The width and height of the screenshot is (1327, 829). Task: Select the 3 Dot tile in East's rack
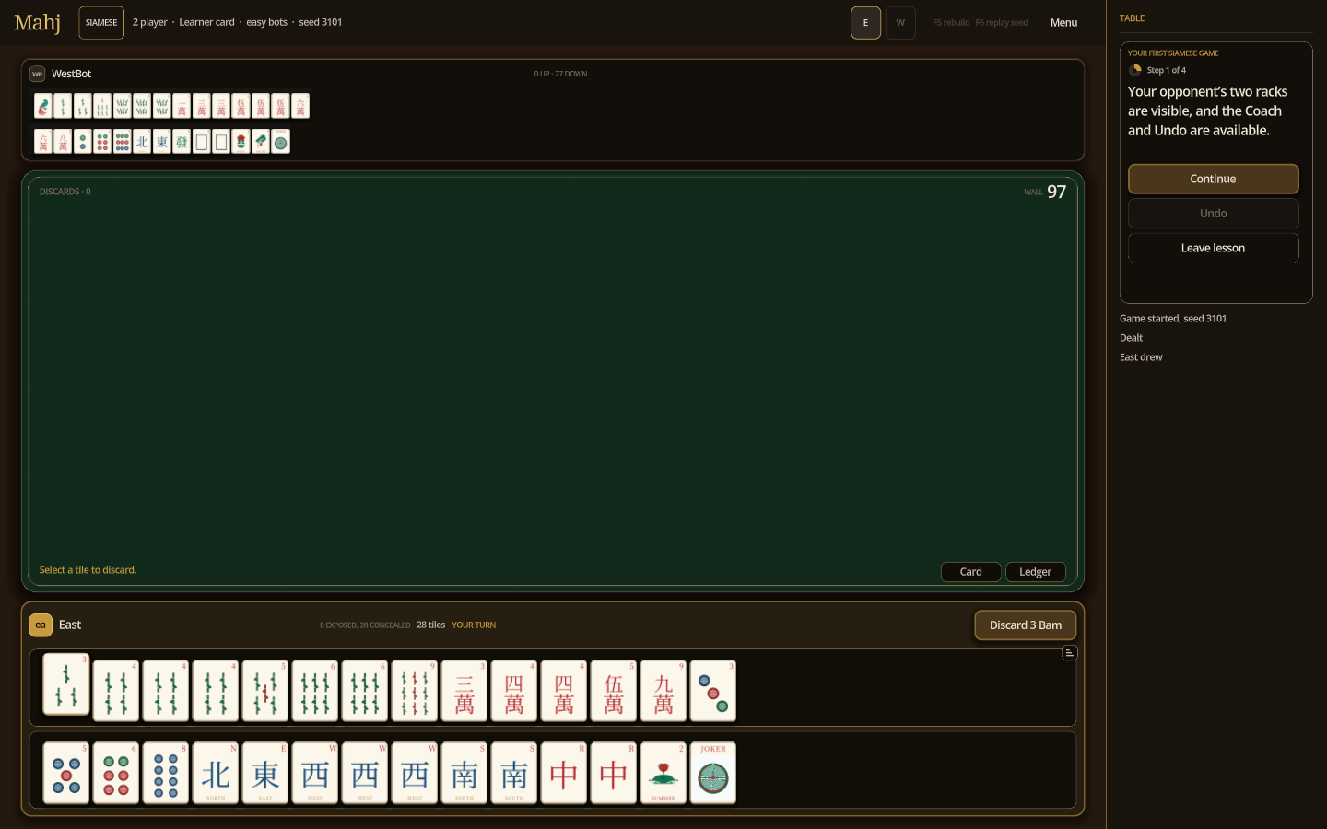713,691
